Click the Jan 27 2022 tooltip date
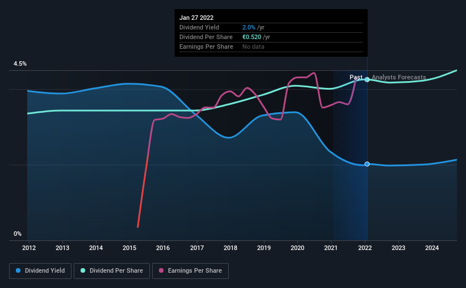This screenshot has width=466, height=288. pos(196,18)
